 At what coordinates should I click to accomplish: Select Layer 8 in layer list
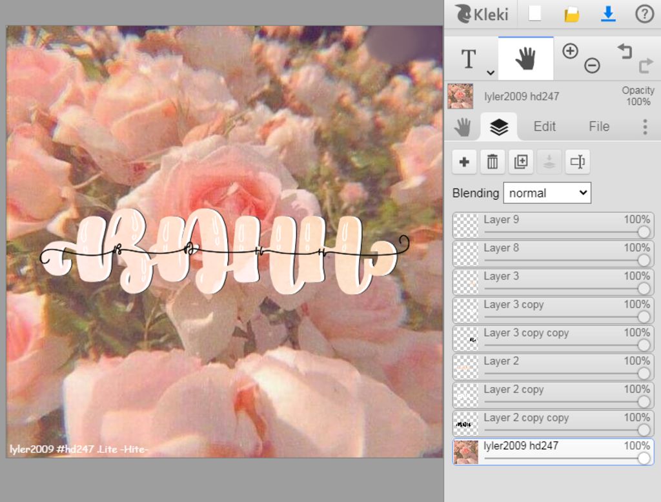point(553,254)
